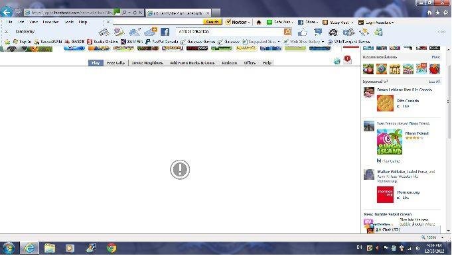Viewport: 452px width, 256px height.
Task: Close the Gateway toolbar with its X
Action: coord(7,32)
